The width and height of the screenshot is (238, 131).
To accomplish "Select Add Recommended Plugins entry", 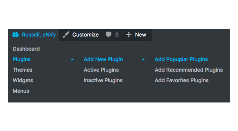I will [x=189, y=70].
